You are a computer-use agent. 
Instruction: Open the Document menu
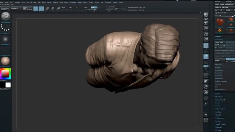tap(17, 2)
